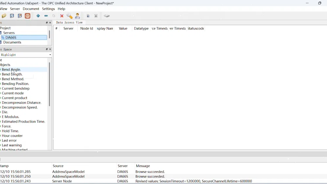Open server settings with the wrench icon
Screen dimensions: 327x184
click(x=69, y=16)
